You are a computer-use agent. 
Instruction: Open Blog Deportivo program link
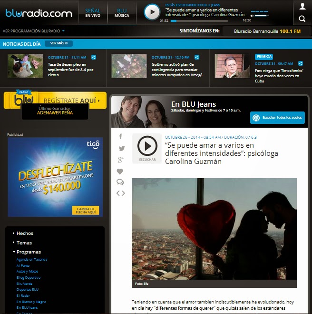pyautogui.click(x=29, y=278)
